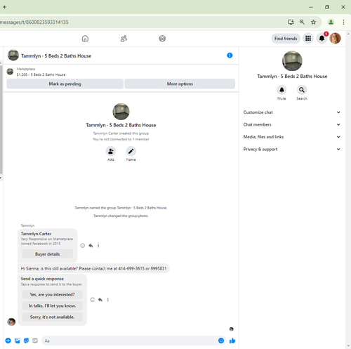Screen dimensions: 351x349
Task: Expand Privacy & support section
Action: coord(291,149)
